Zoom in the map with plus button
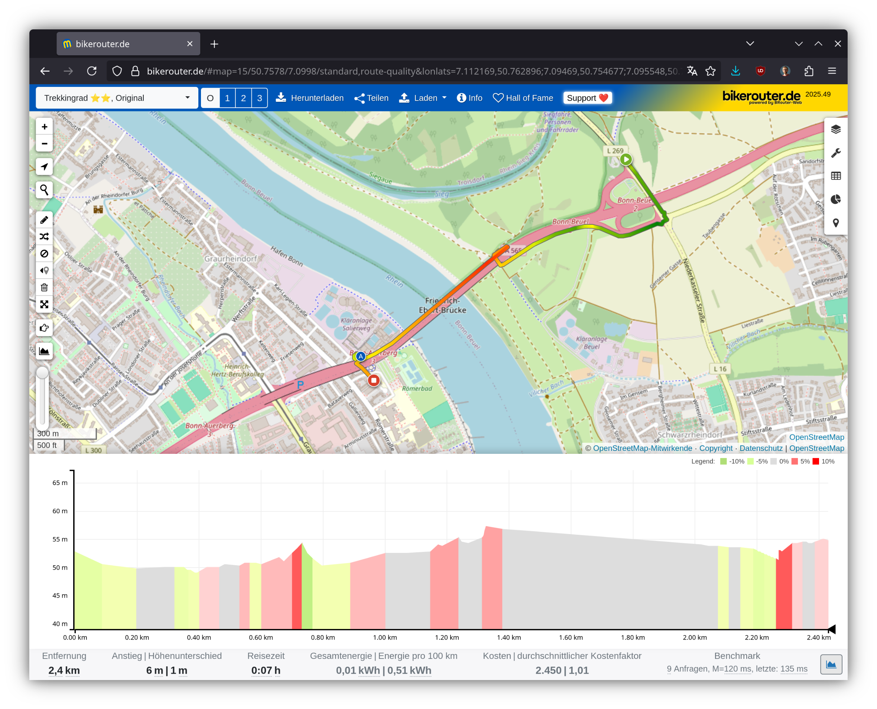This screenshot has height=709, width=877. (x=44, y=127)
